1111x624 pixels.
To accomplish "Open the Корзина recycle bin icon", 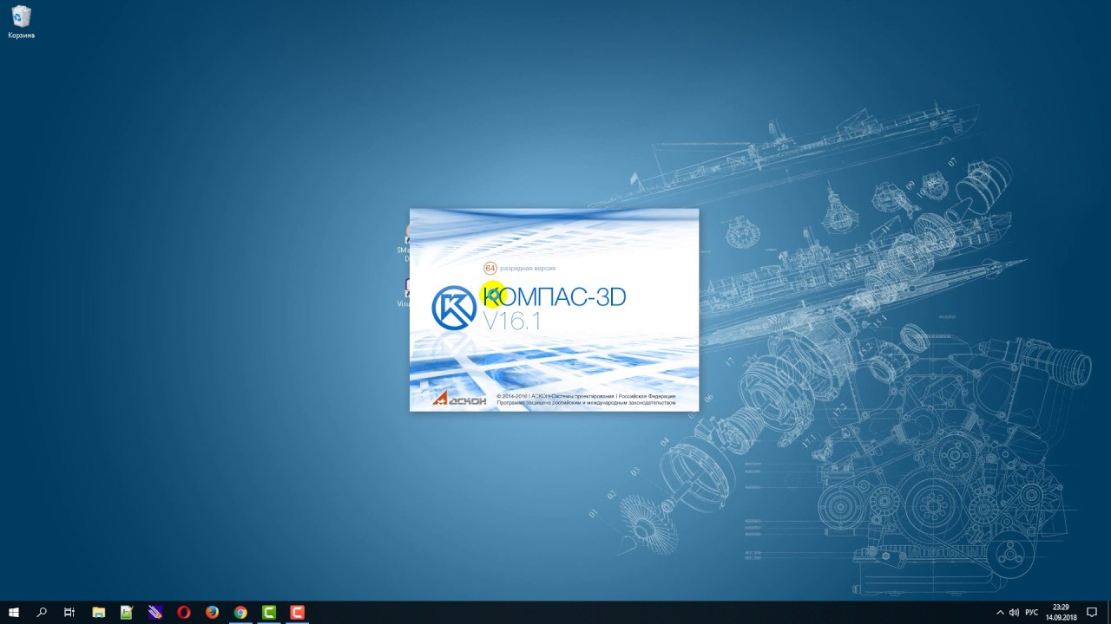I will (21, 22).
